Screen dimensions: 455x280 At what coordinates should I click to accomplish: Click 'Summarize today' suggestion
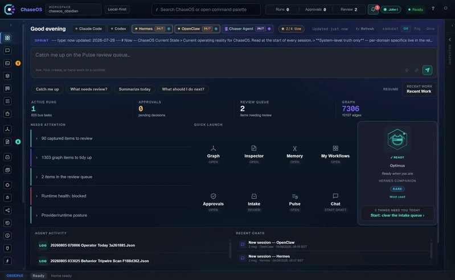point(134,89)
